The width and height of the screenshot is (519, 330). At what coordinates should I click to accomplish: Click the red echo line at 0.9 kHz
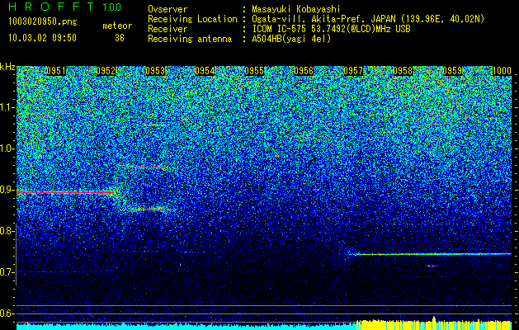[x=66, y=192]
